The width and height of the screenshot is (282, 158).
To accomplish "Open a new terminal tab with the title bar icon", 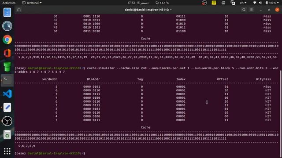I will pyautogui.click(x=19, y=10).
